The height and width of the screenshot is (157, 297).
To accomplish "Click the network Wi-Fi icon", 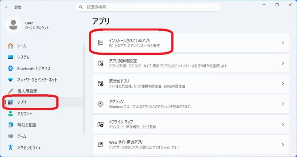I will pos(10,80).
